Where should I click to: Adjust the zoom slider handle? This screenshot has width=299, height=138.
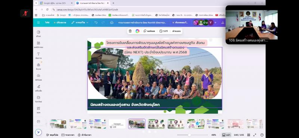[x=189, y=135]
